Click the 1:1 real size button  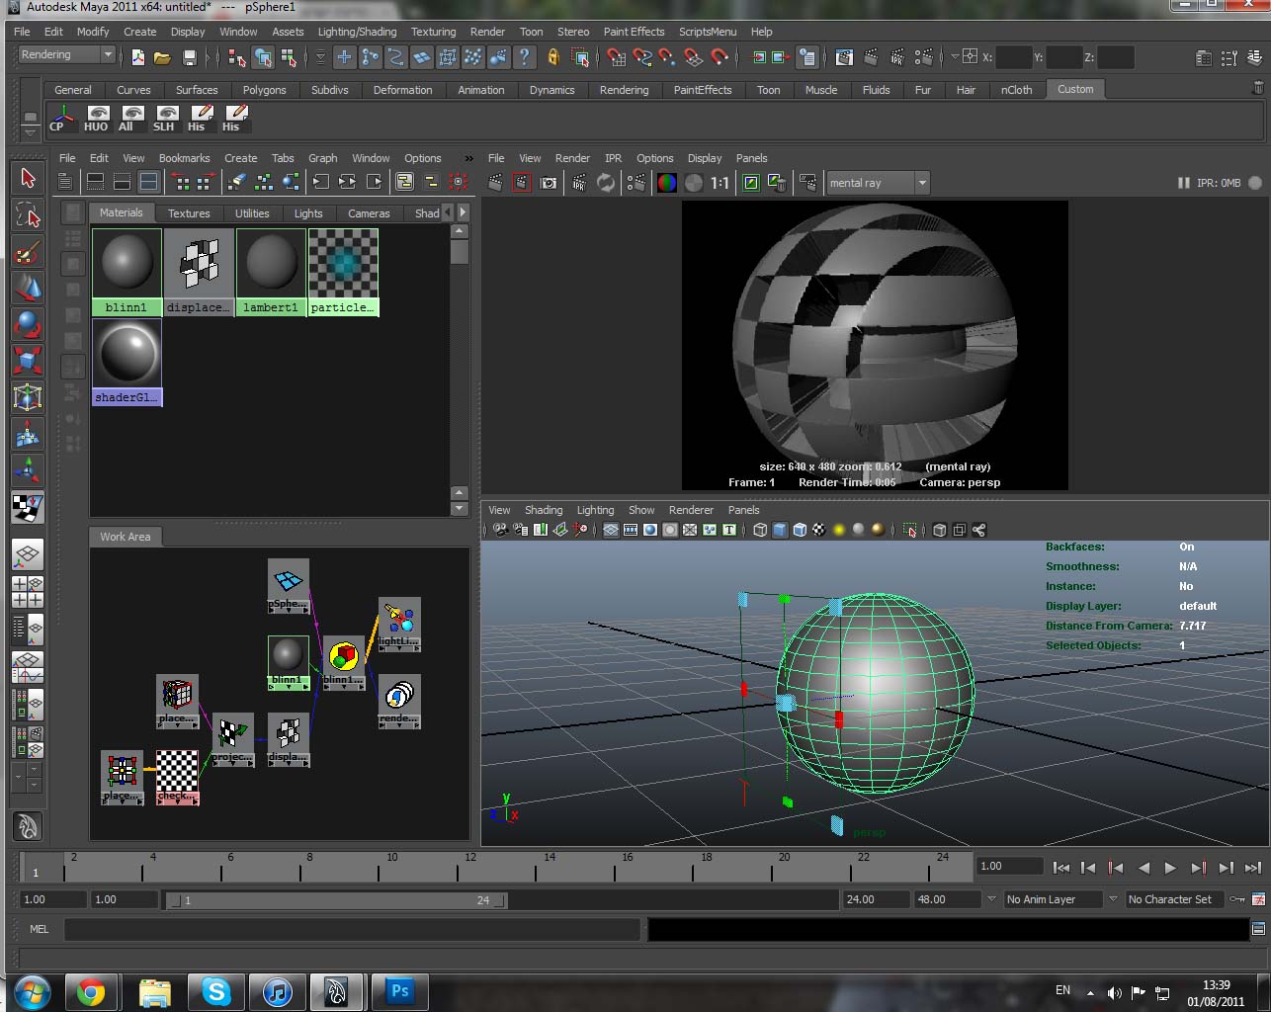720,183
